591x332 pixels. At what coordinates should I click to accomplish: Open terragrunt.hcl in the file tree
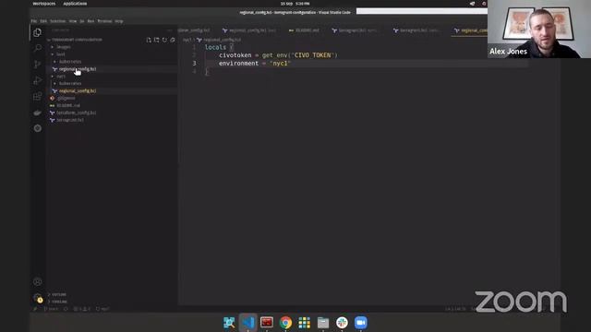click(x=70, y=120)
